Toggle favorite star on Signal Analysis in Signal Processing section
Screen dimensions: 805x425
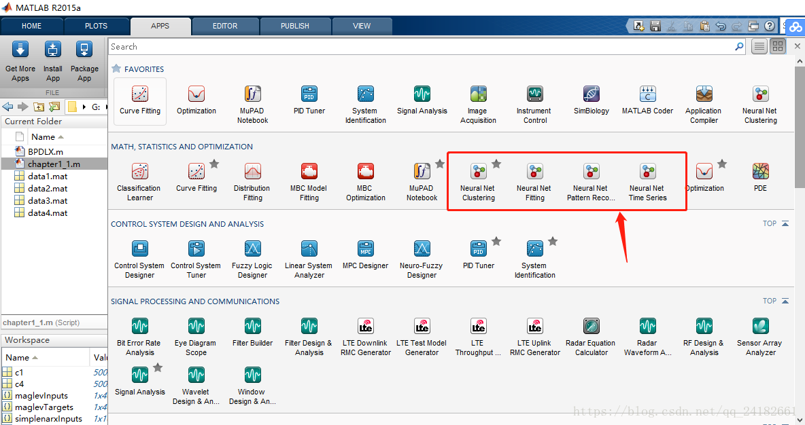pos(158,367)
